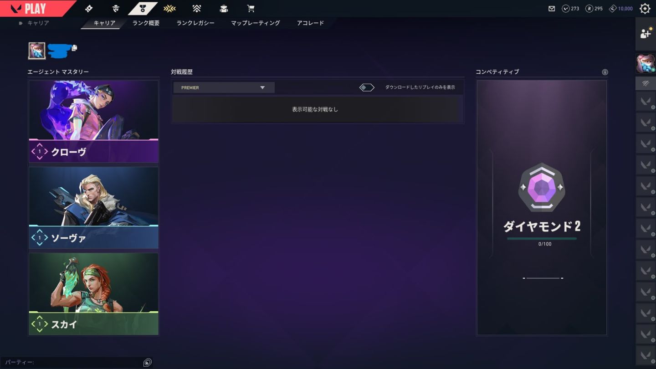Open the stacked chevrons icon in top bar
The width and height of the screenshot is (656, 369).
196,8
